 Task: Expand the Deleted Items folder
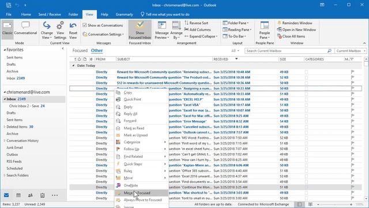click(x=5, y=127)
